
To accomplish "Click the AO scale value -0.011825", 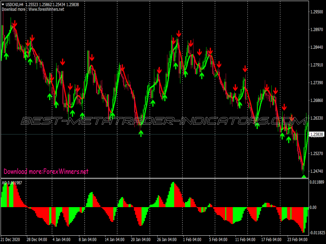I will coord(317,232).
